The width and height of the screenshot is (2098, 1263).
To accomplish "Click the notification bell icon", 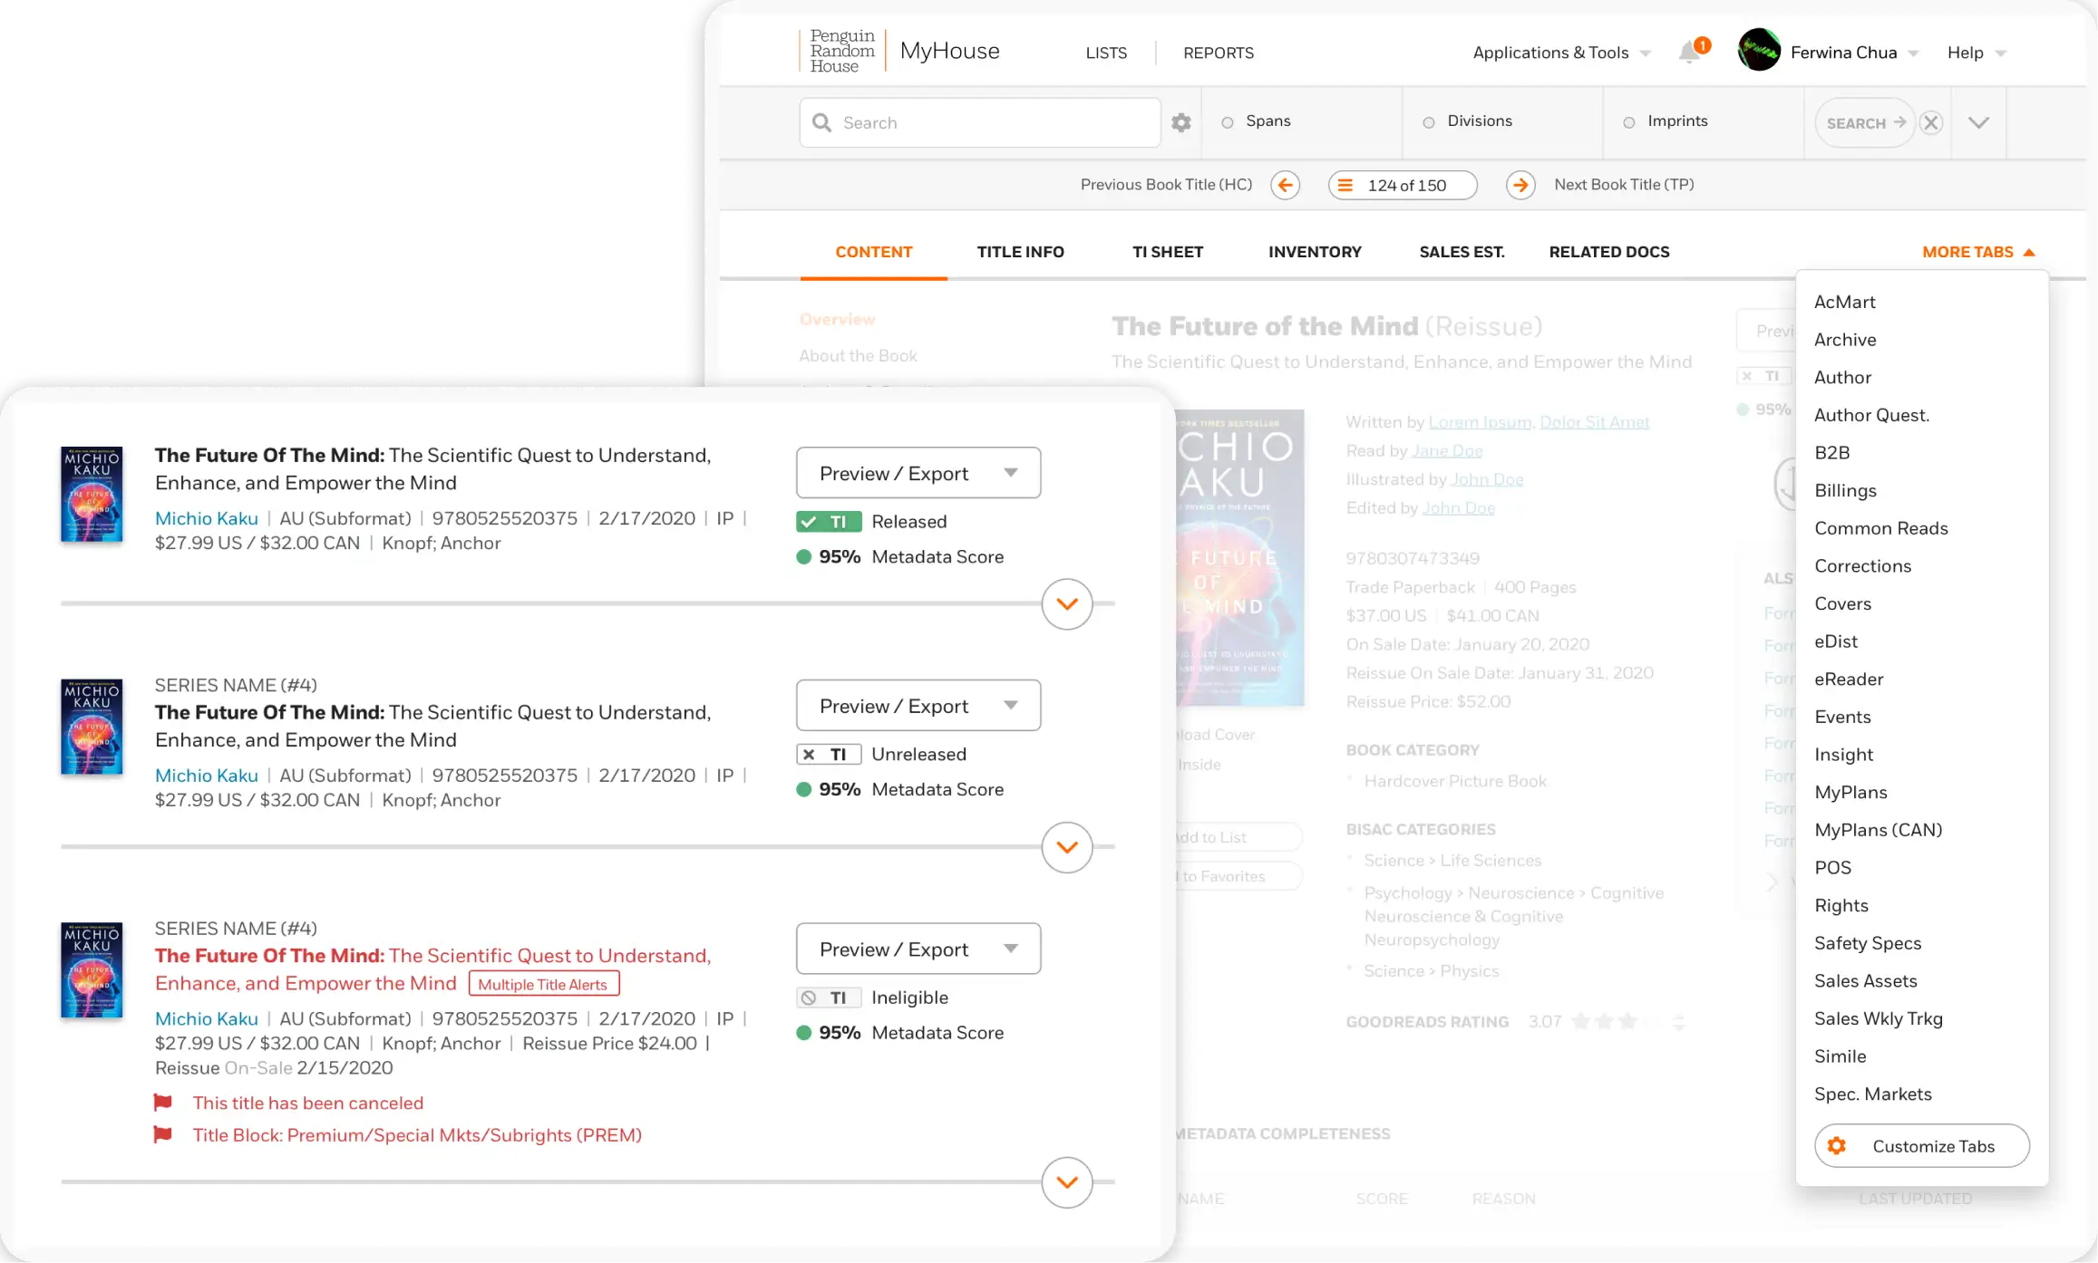I will pyautogui.click(x=1689, y=53).
